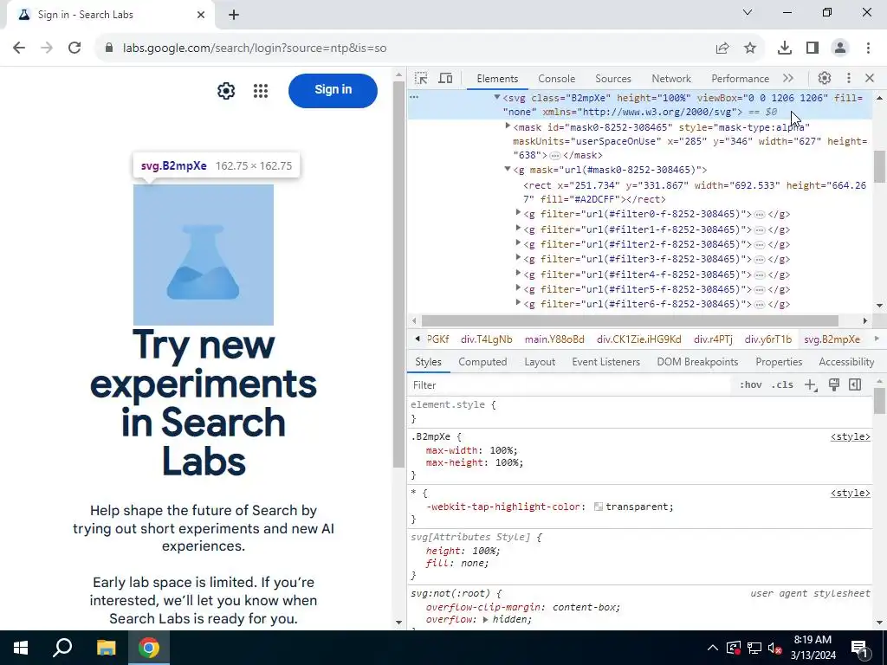Expand the filter1-f-8252-308465 group
This screenshot has width=887, height=665.
pos(518,229)
